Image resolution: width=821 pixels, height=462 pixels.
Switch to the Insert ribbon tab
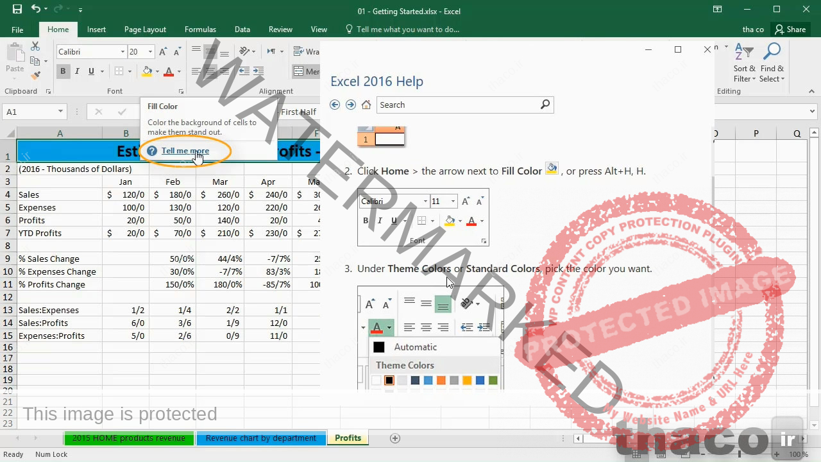pos(96,30)
